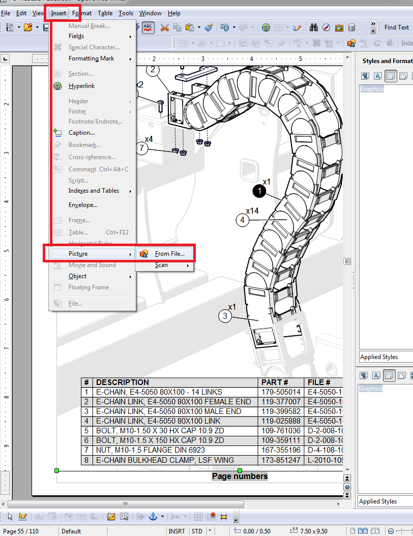
Task: Click Show Draw Functions pencil icon
Action: coord(297,27)
